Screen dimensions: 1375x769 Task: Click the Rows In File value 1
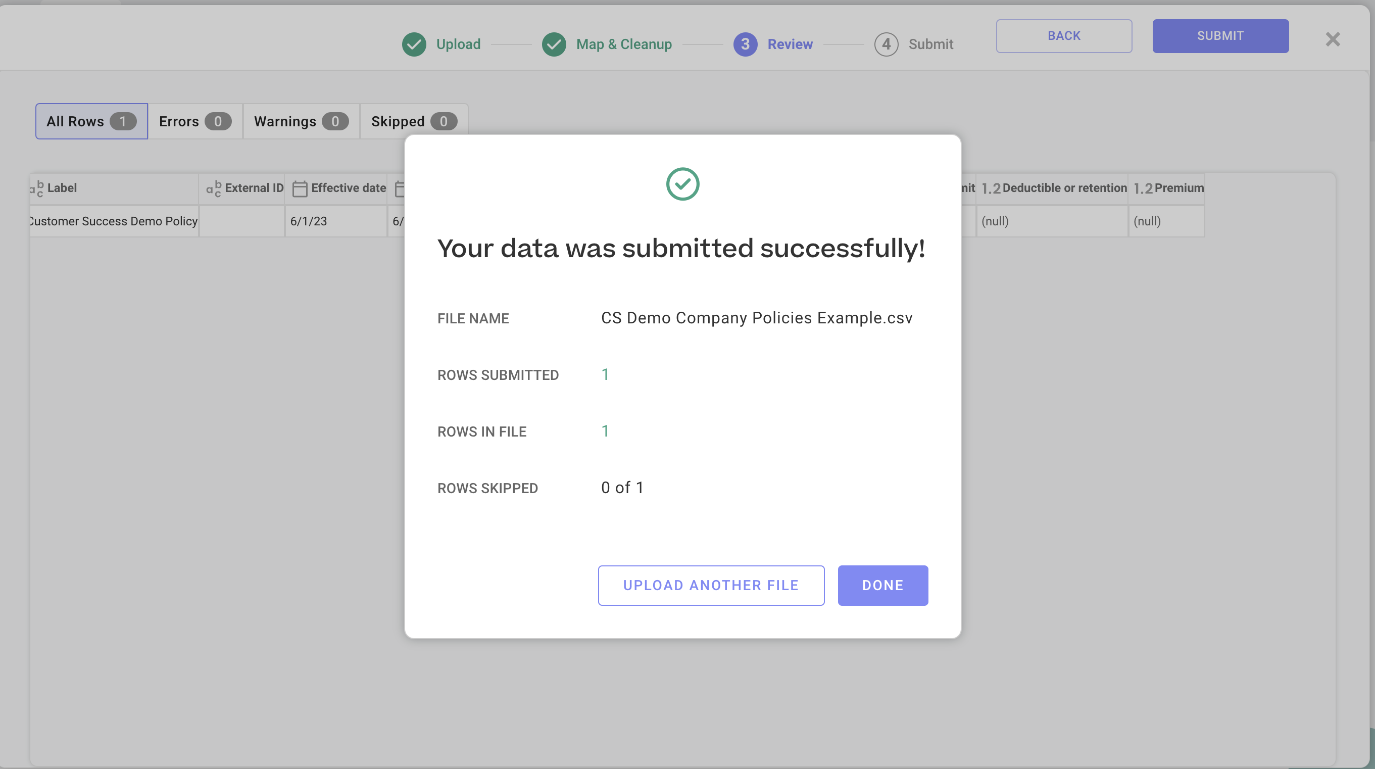(x=605, y=431)
